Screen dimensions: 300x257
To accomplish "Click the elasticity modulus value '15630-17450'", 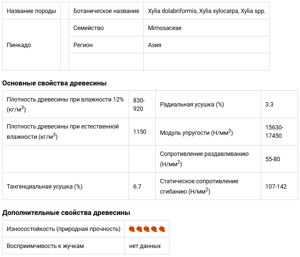I will (x=274, y=132).
